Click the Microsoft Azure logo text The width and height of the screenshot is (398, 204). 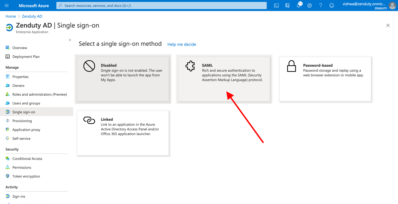[34, 6]
